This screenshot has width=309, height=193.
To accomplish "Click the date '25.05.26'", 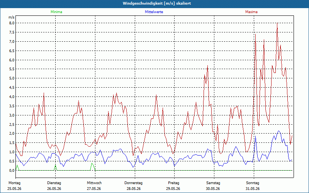I will pos(14,189).
